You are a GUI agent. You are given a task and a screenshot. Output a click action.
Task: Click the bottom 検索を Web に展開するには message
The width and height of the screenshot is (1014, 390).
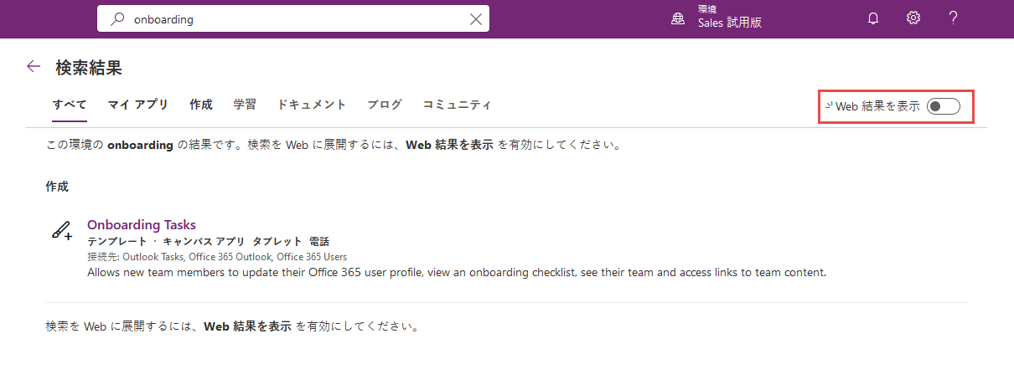pos(232,325)
